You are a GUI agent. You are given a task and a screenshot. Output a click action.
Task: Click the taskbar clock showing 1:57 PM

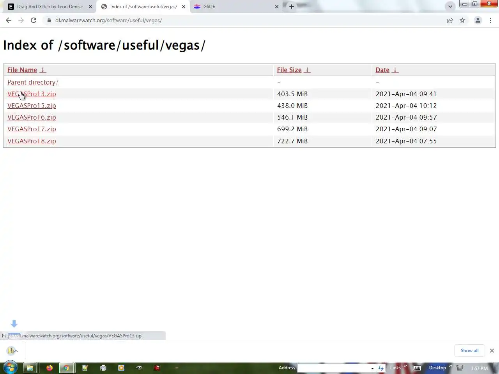click(479, 368)
